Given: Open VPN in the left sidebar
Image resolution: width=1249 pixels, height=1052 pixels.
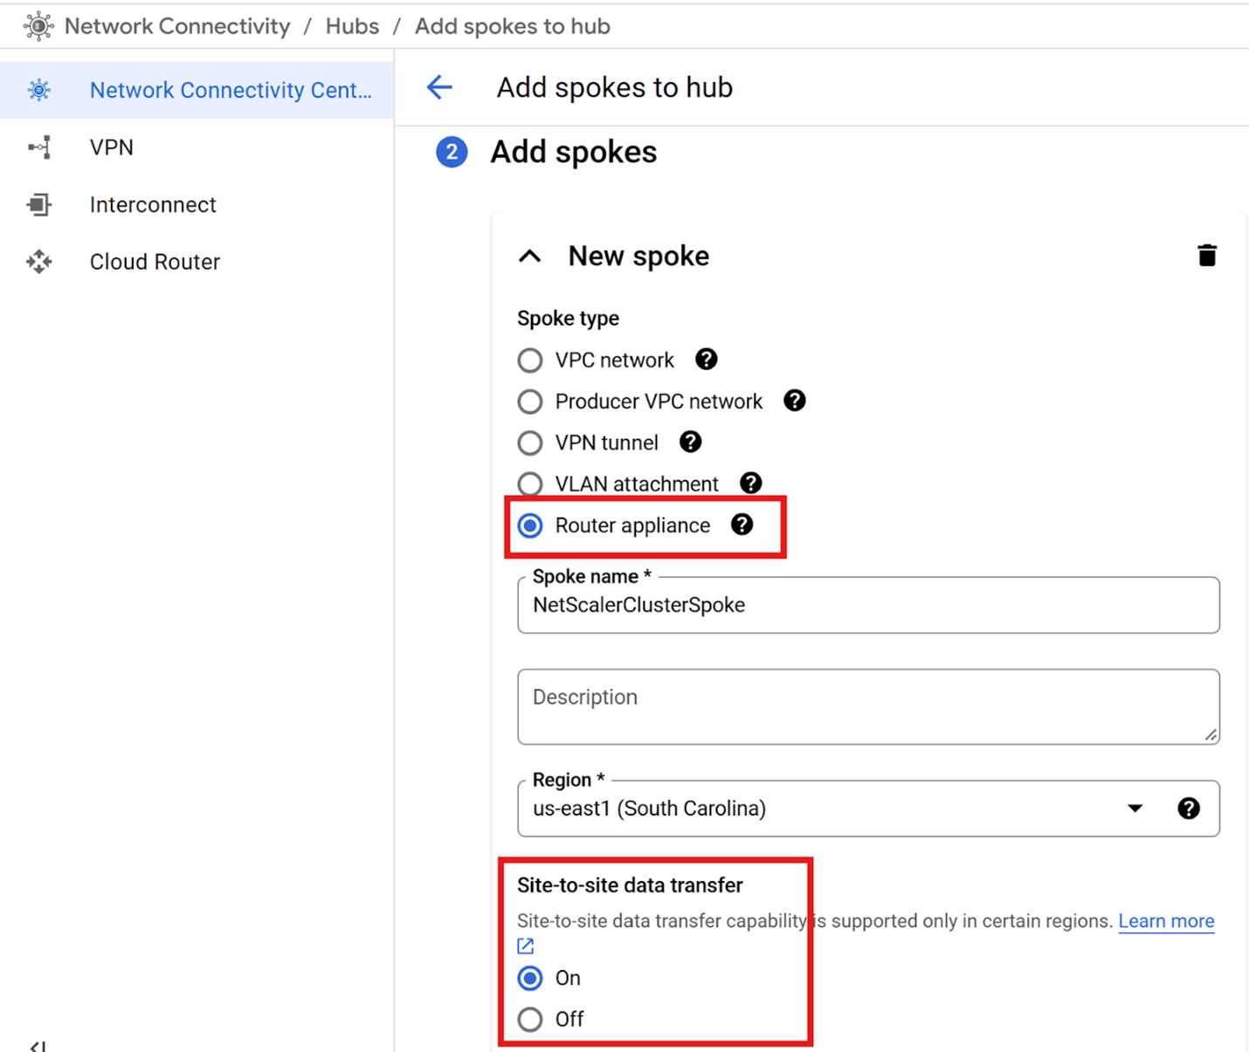Looking at the screenshot, I should tap(112, 148).
